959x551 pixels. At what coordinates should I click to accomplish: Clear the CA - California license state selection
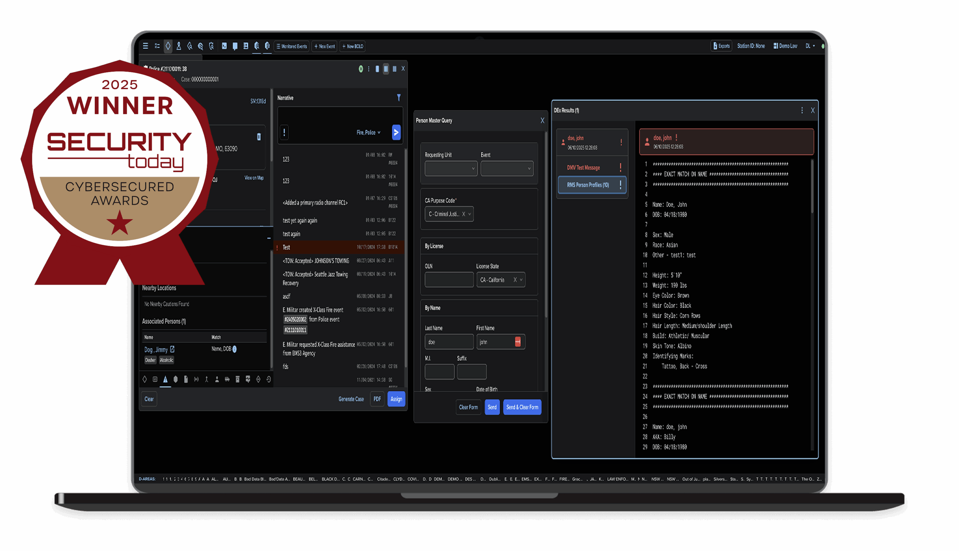[515, 280]
